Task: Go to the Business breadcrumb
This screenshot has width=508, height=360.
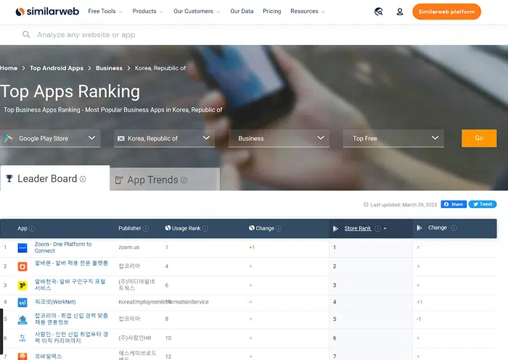Action: click(x=109, y=68)
